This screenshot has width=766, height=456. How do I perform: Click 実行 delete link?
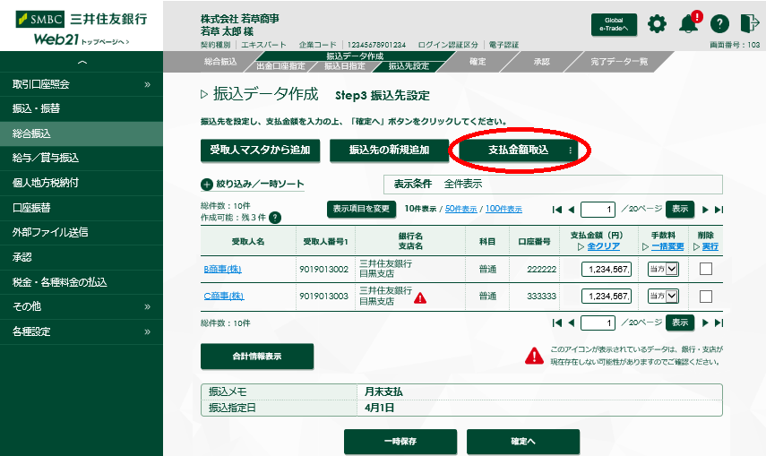pyautogui.click(x=710, y=246)
